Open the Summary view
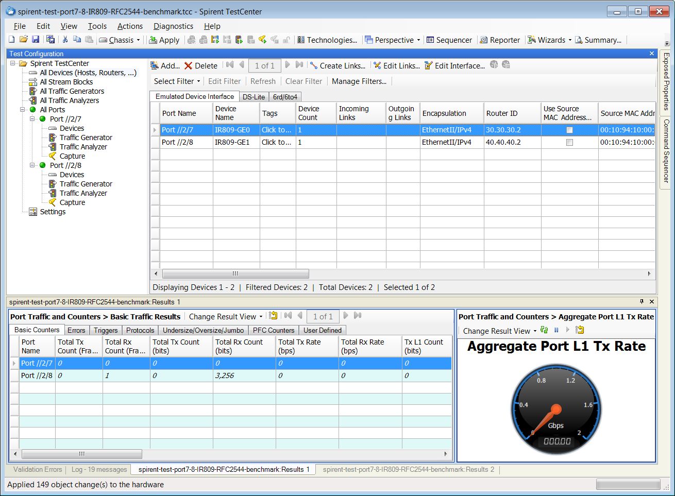This screenshot has height=496, width=675. point(598,40)
